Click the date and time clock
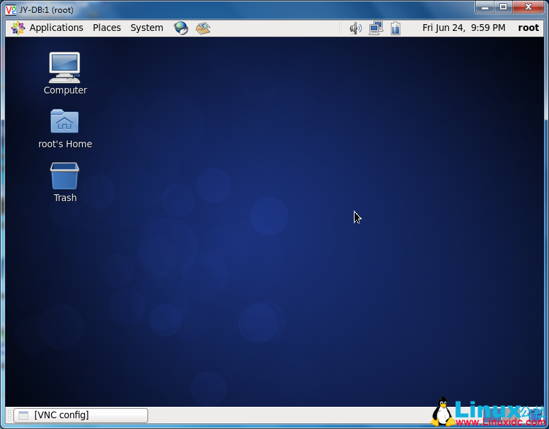 [x=464, y=28]
